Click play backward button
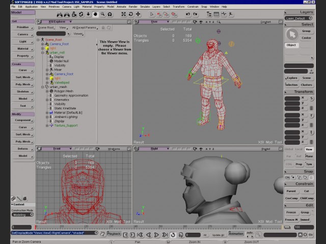The height and width of the screenshot is (244, 326). [x=148, y=235]
